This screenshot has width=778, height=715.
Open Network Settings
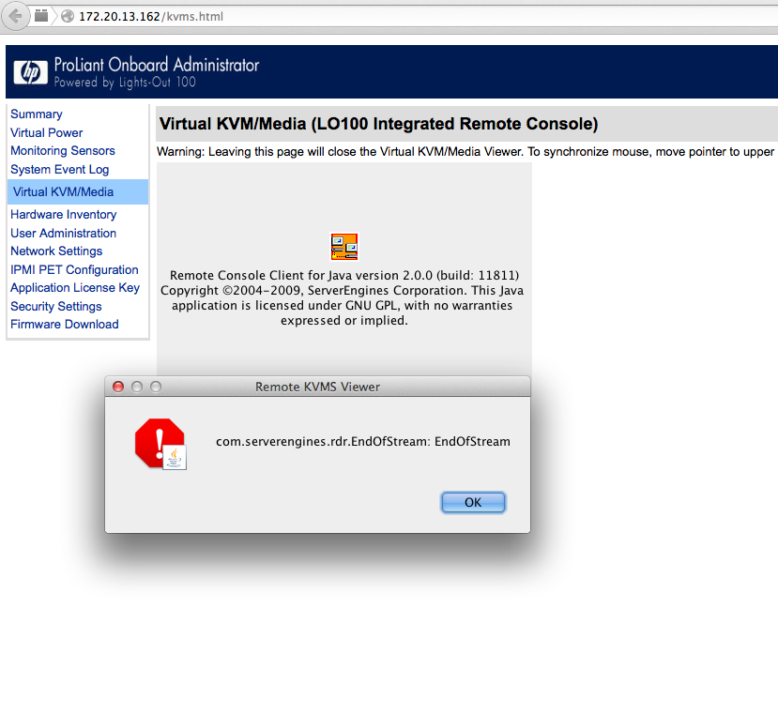pyautogui.click(x=56, y=251)
